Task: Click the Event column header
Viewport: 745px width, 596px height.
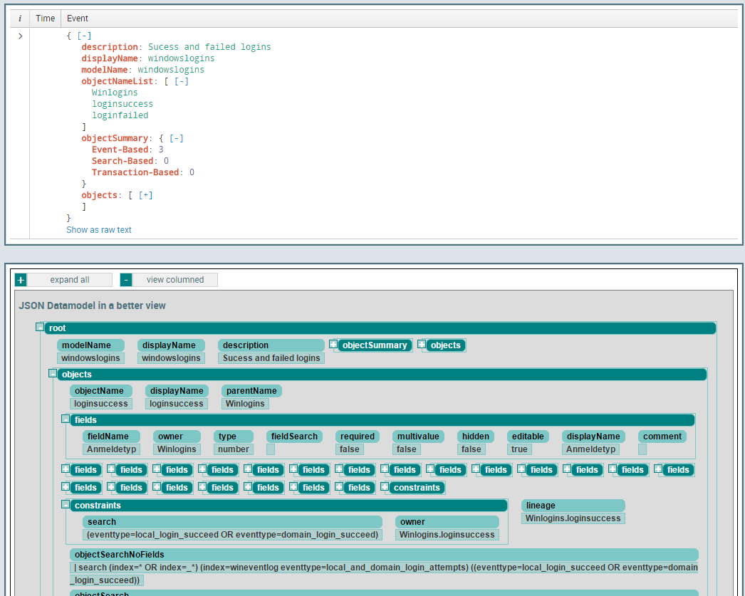Action: click(78, 19)
